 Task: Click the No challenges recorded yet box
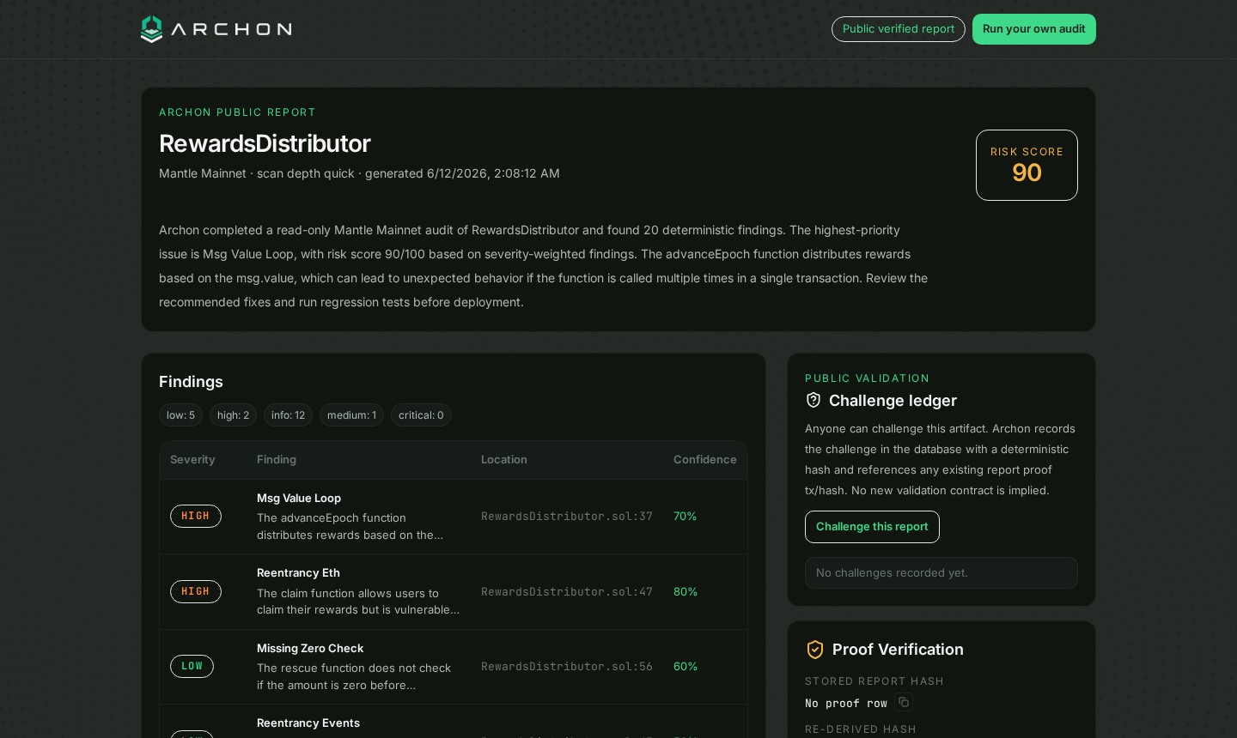click(x=941, y=573)
